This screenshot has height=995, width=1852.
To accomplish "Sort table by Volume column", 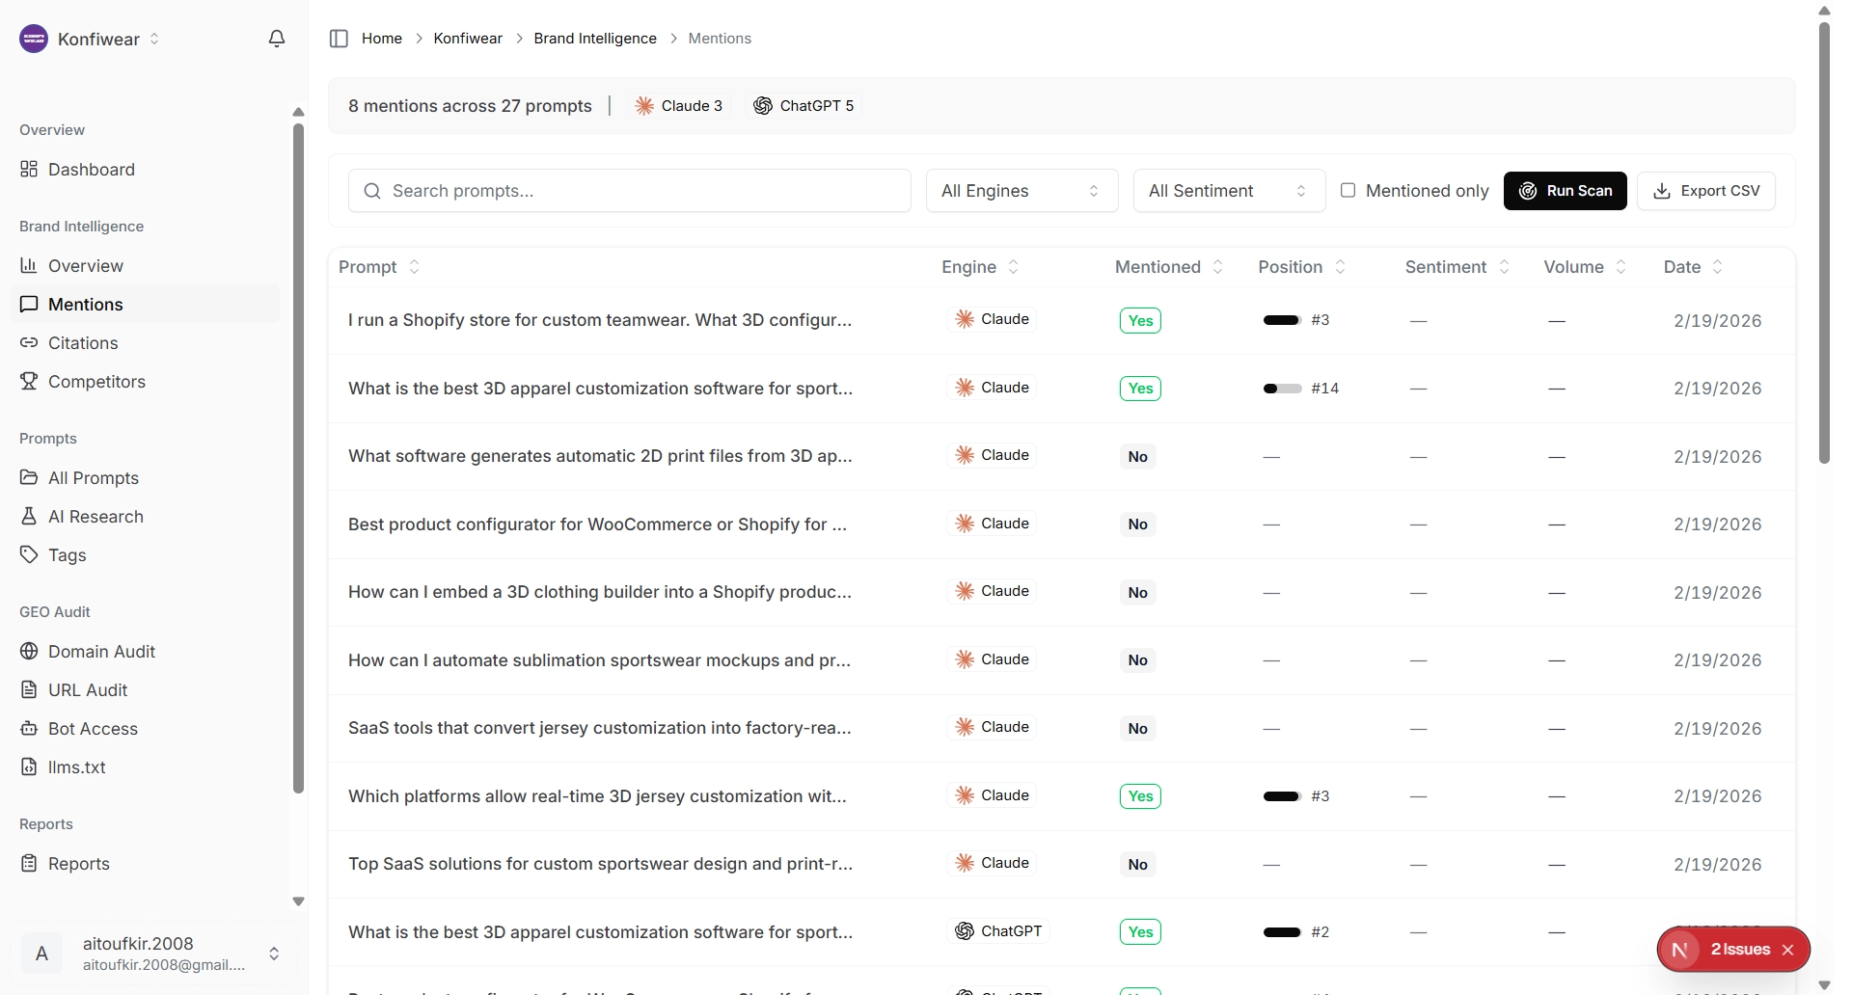I will pos(1586,267).
